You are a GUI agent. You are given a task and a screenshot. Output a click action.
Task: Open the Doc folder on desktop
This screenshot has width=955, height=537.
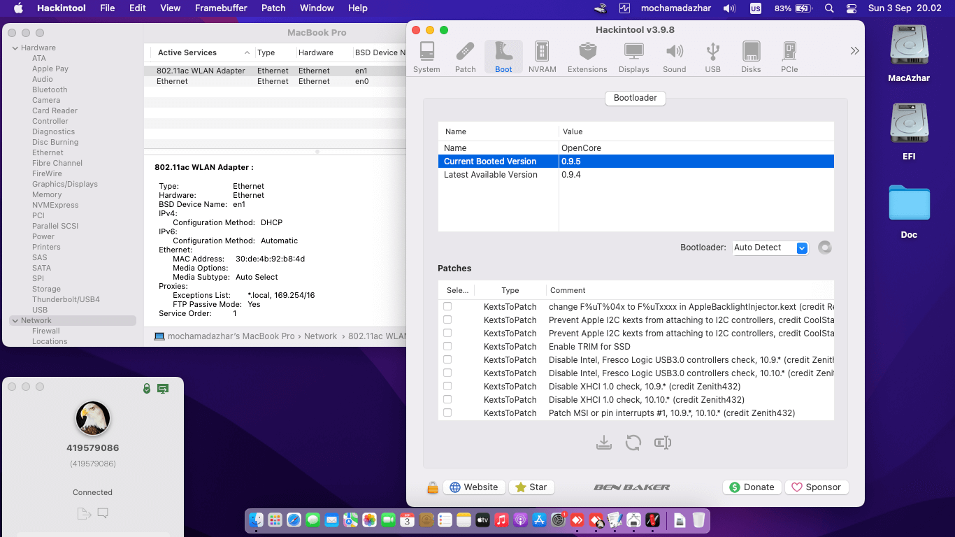tap(909, 211)
